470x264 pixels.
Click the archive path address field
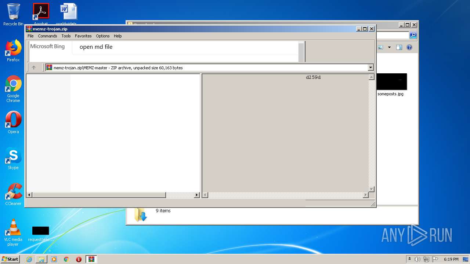click(x=209, y=67)
